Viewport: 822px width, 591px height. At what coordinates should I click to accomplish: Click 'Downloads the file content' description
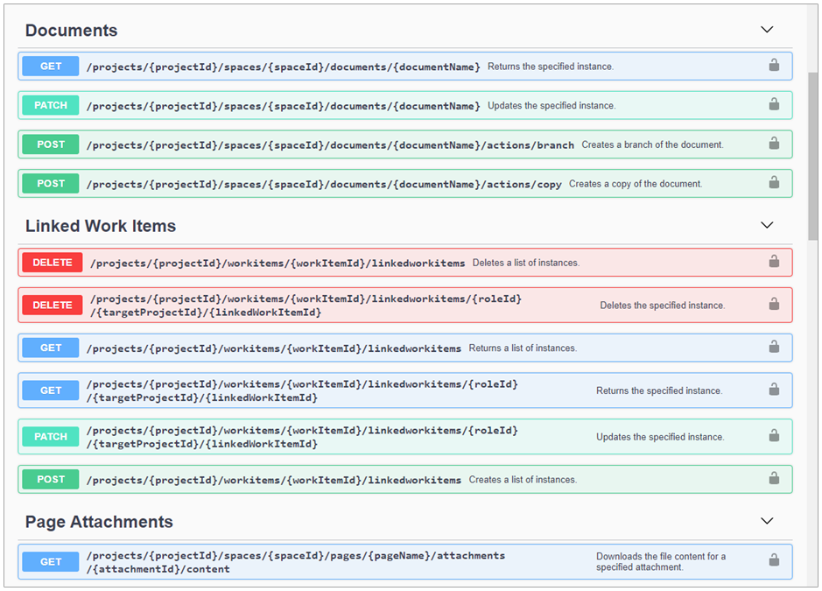pos(661,561)
